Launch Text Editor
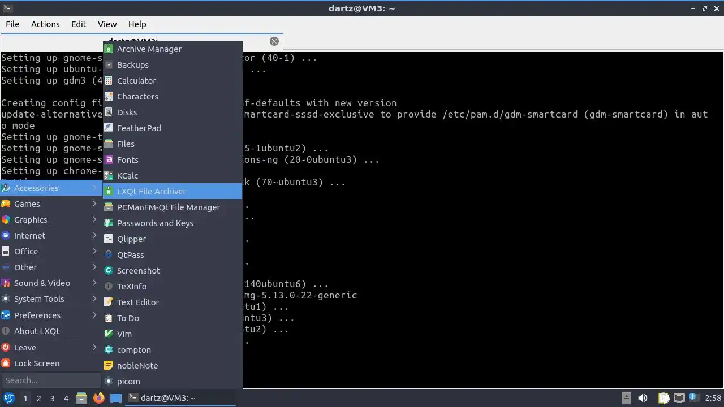Image resolution: width=724 pixels, height=407 pixels. tap(173, 302)
